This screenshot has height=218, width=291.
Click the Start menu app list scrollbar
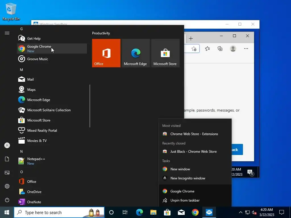pyautogui.click(x=90, y=106)
